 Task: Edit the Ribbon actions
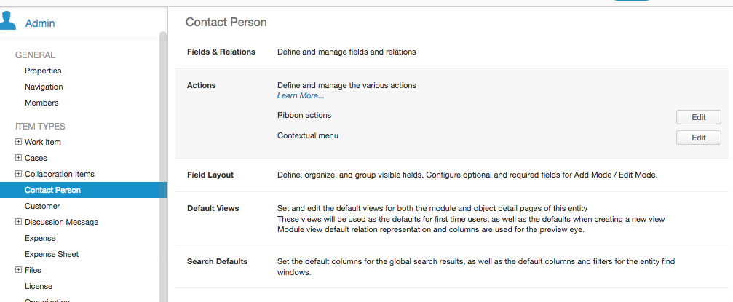click(698, 117)
